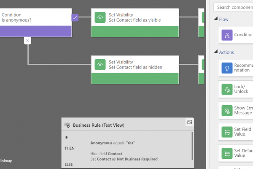The height and width of the screenshot is (169, 253).
Task: Click the 'Anonymous equals "Yes"' condition text
Action: click(x=113, y=143)
